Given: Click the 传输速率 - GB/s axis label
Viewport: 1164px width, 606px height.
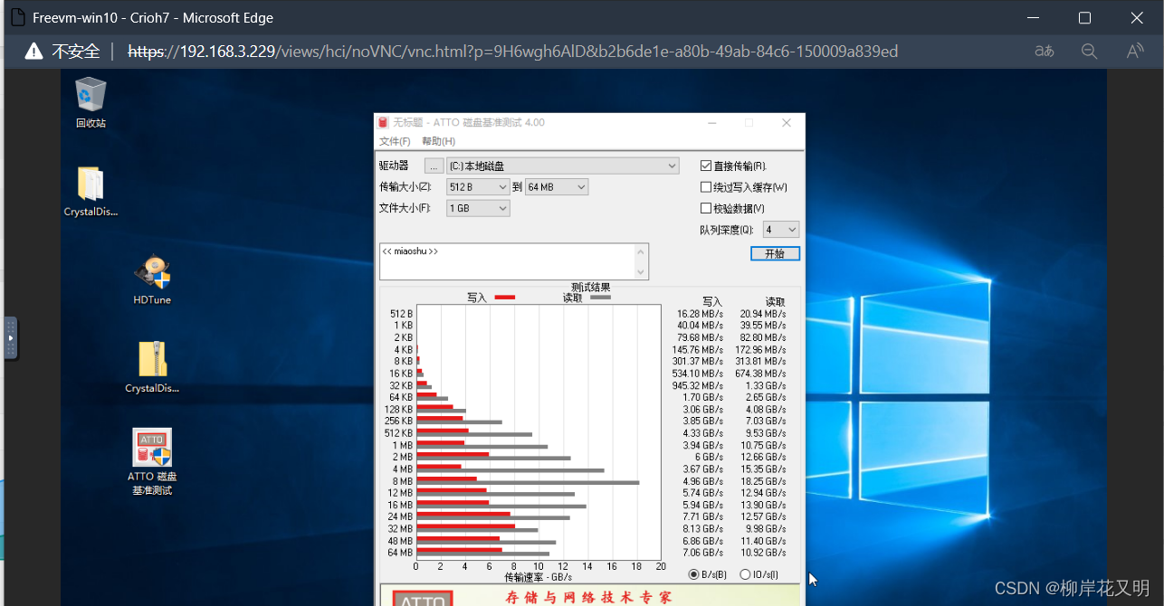Looking at the screenshot, I should click(538, 577).
